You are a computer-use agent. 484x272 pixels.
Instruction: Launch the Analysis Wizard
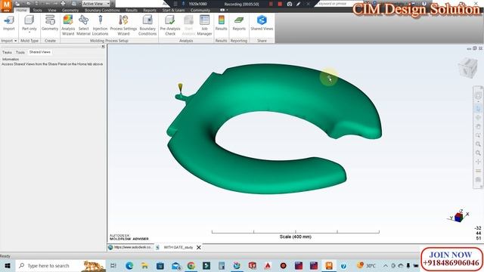[x=68, y=25]
